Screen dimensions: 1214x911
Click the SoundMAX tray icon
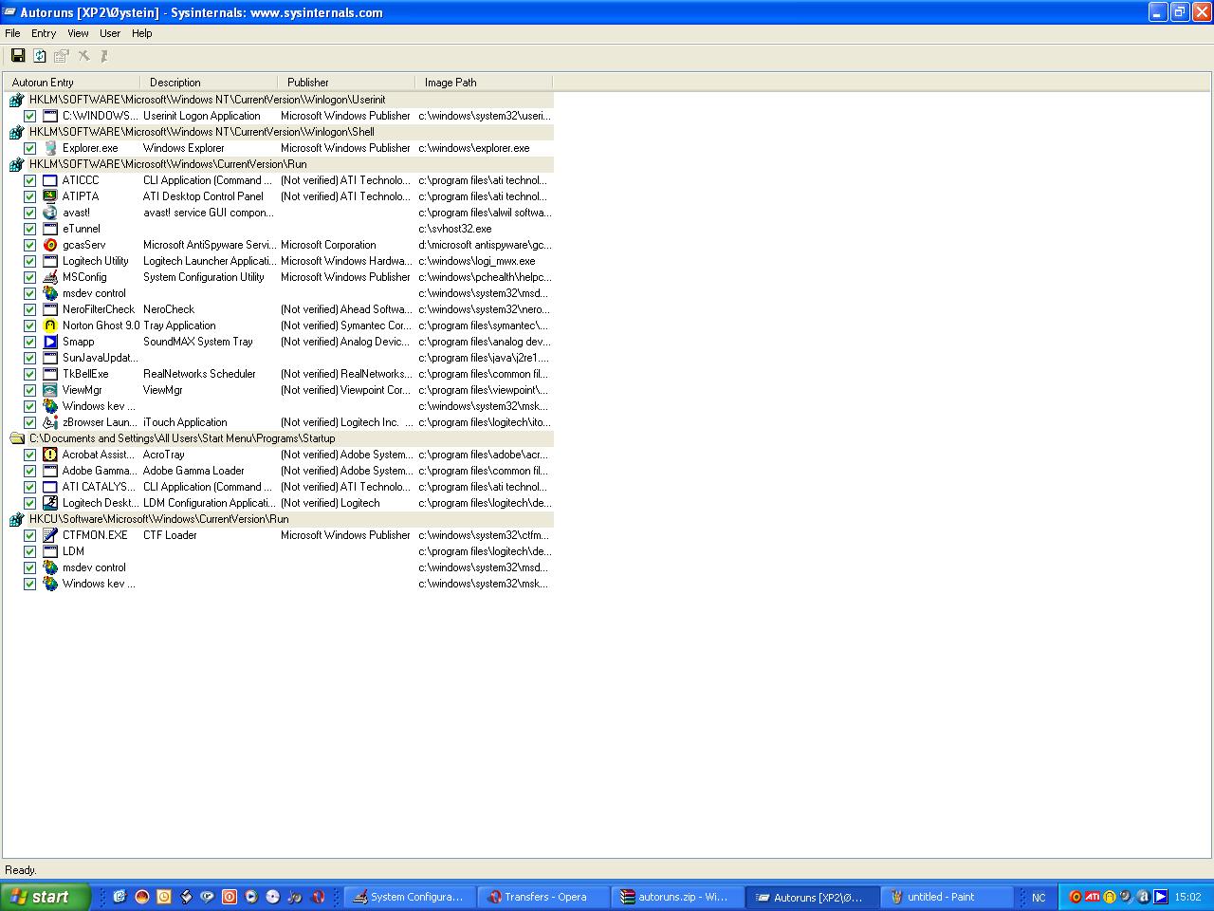point(1160,897)
